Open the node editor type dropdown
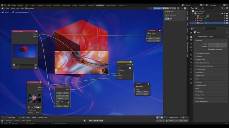This screenshot has width=229, height=128. coord(3,8)
